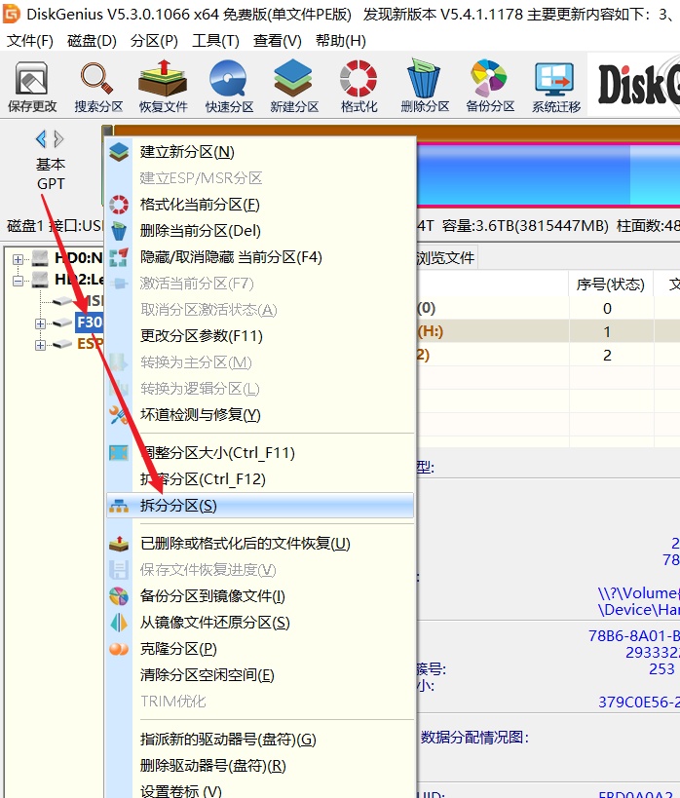
Task: Choose 删除驱动器号(盘符)(R) entry
Action: [x=260, y=766]
